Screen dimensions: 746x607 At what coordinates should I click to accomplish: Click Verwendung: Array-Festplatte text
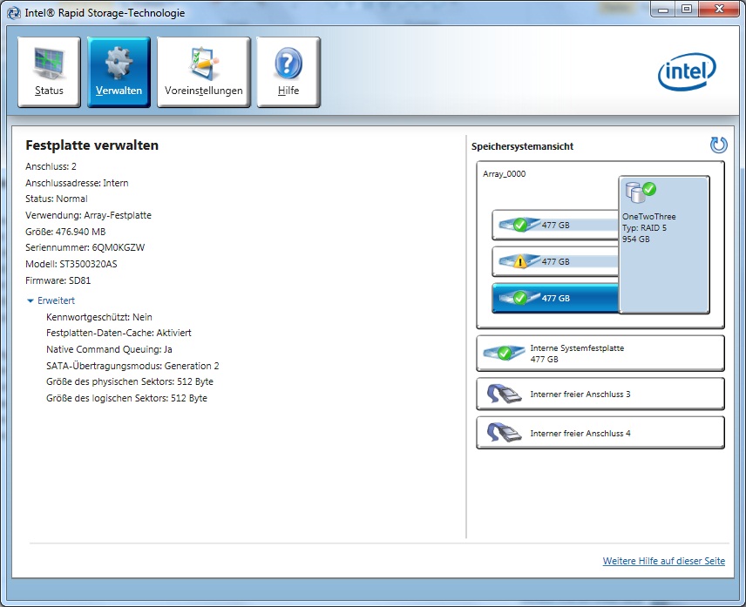[x=89, y=215]
